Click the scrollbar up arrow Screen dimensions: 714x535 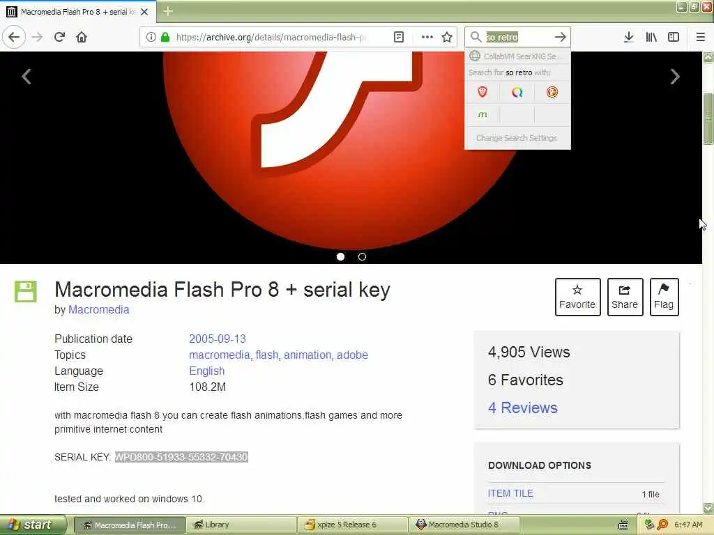click(708, 57)
